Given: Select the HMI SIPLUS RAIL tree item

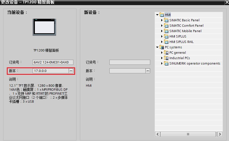Looking at the screenshot, I should pyautogui.click(x=181, y=42).
